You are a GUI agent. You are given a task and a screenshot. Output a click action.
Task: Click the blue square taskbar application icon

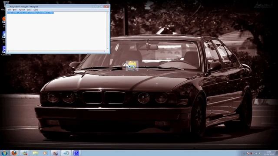tap(76, 153)
